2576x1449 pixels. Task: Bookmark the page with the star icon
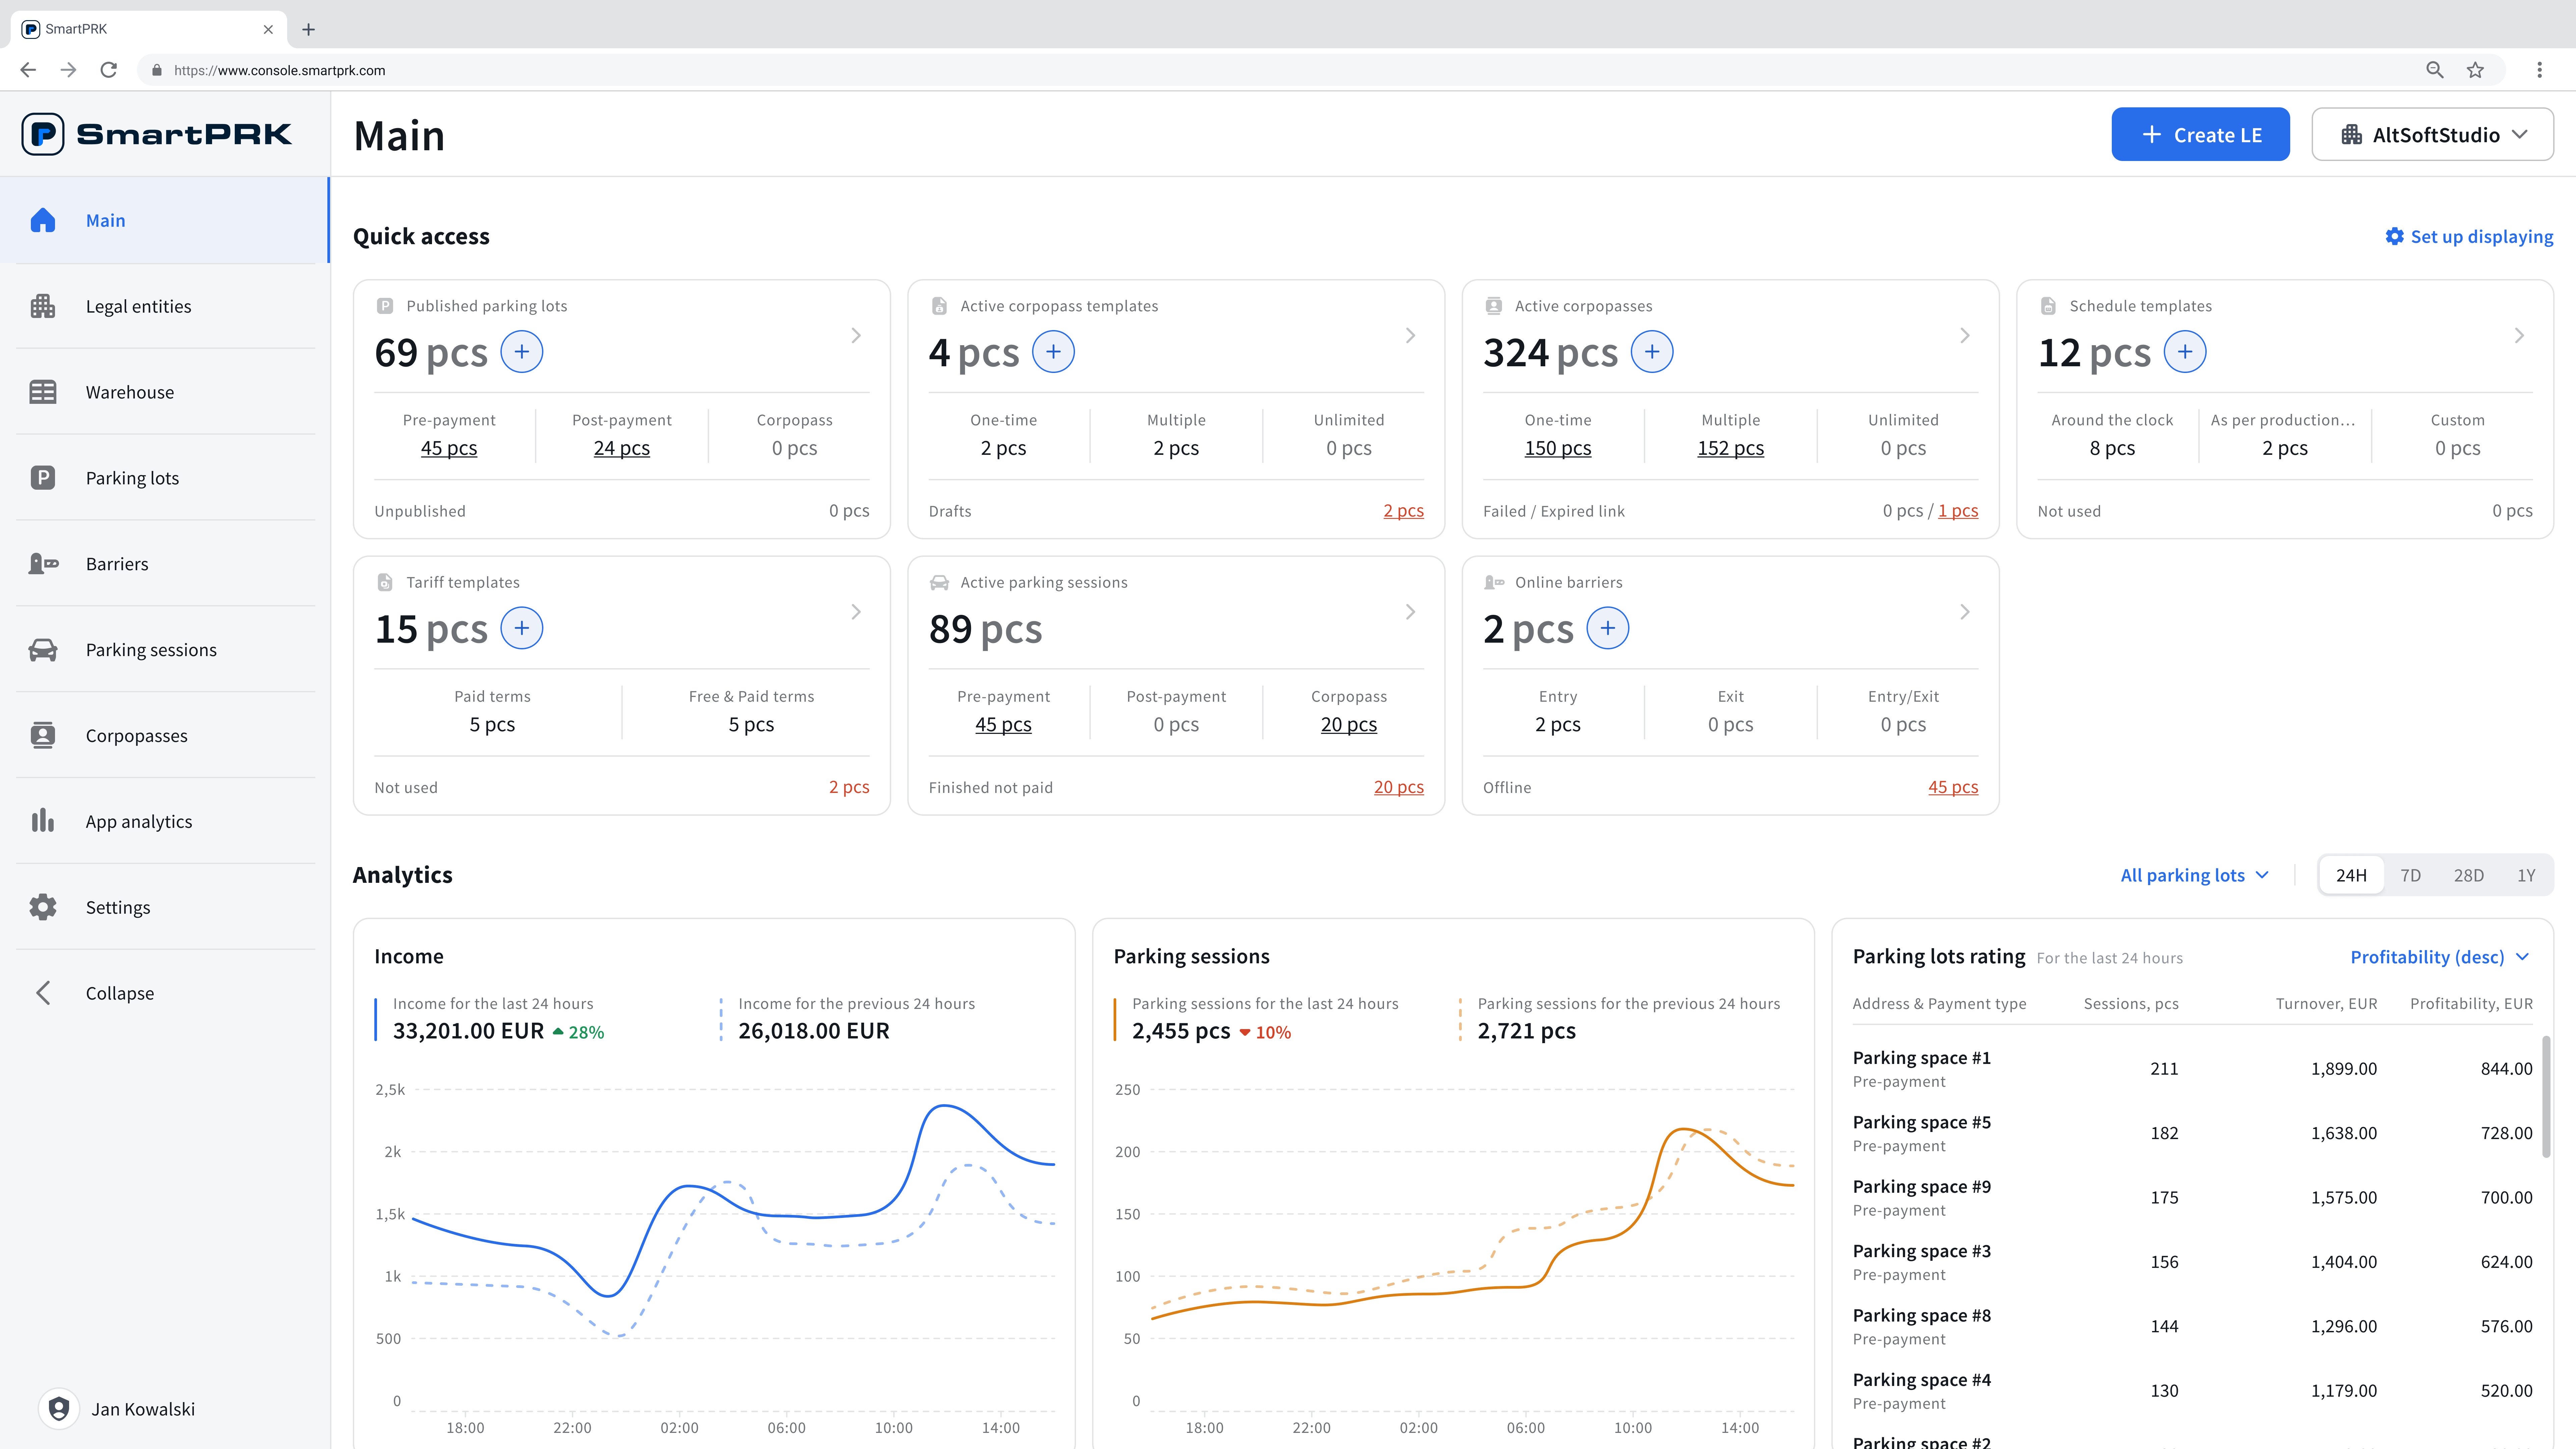point(2475,70)
